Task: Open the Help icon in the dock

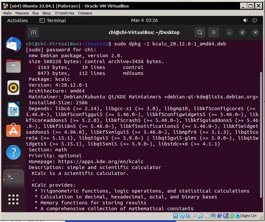Action: (x=13, y=152)
